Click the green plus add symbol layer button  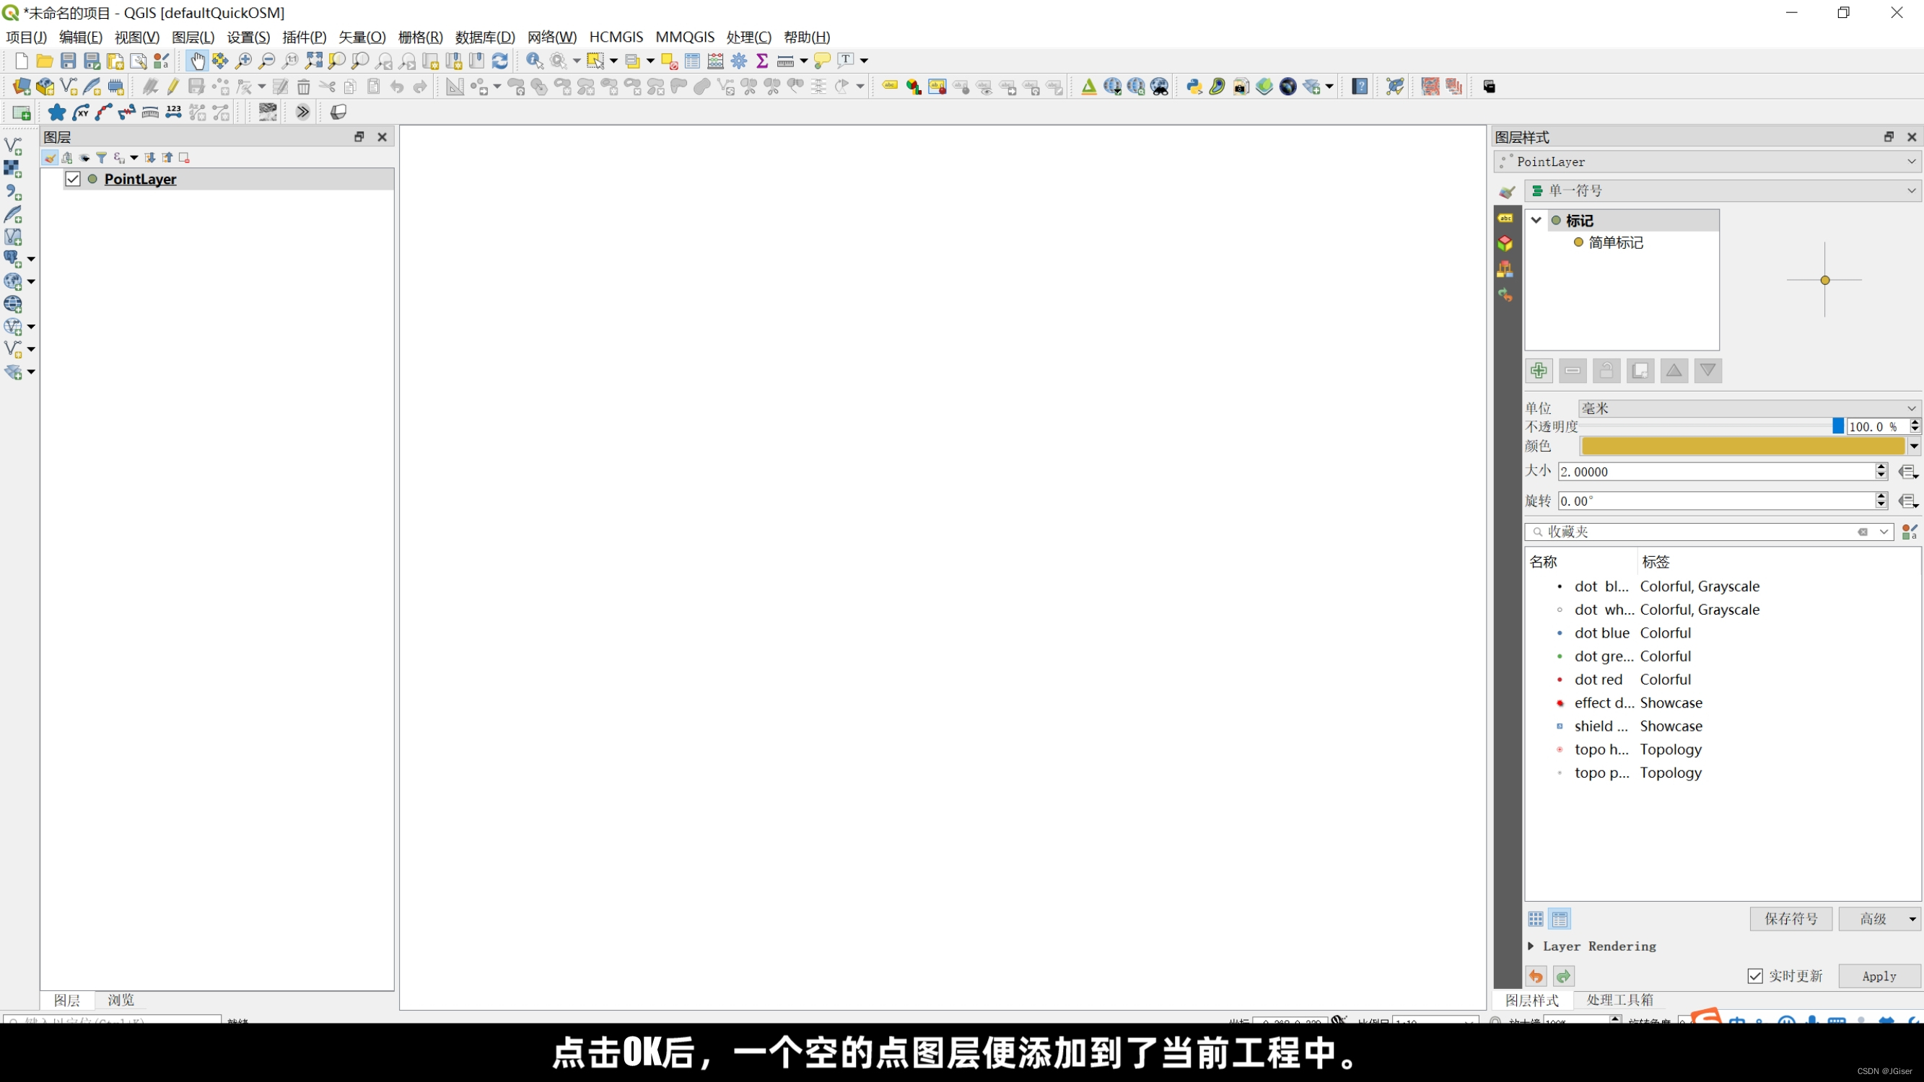point(1539,370)
